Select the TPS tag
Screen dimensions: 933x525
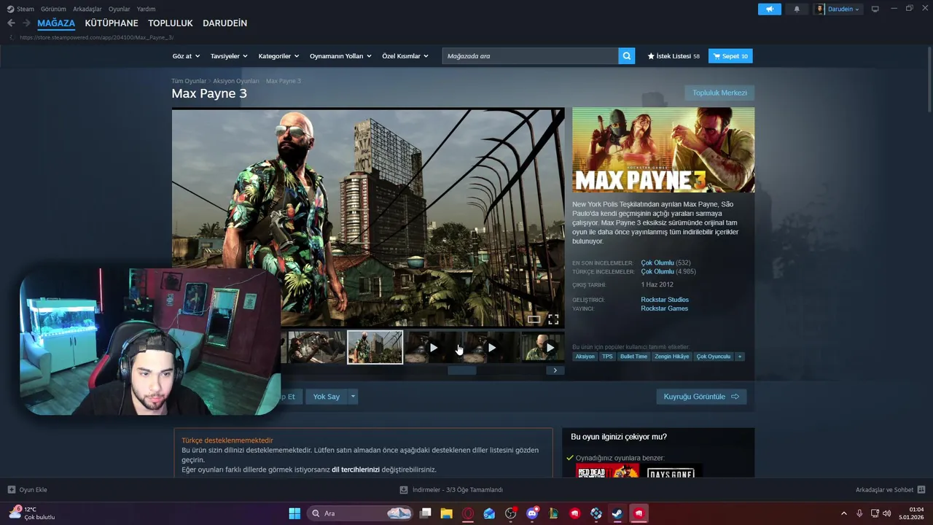click(607, 357)
